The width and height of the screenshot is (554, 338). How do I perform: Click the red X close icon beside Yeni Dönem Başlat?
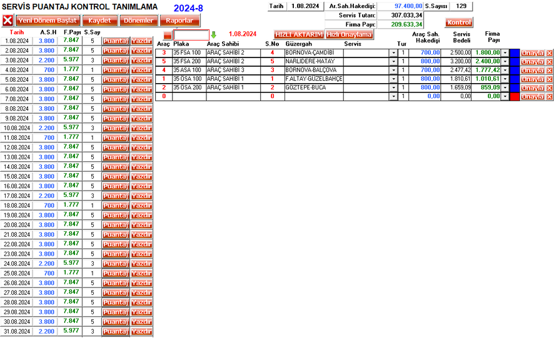point(8,21)
